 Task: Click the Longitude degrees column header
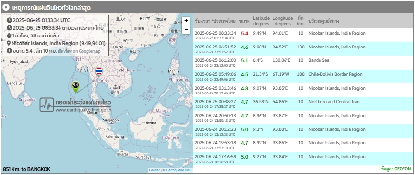[x=283, y=21]
